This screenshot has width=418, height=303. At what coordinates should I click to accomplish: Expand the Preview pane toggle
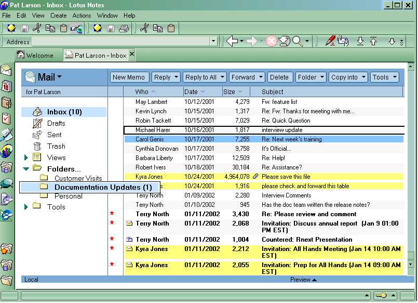(x=303, y=280)
